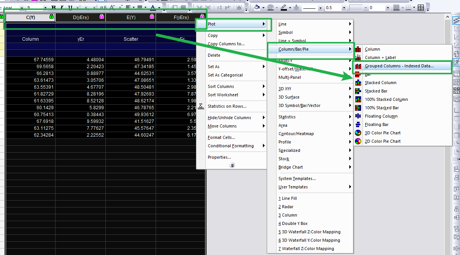Open 3D Surface submenu
The width and height of the screenshot is (460, 255).
tap(310, 97)
